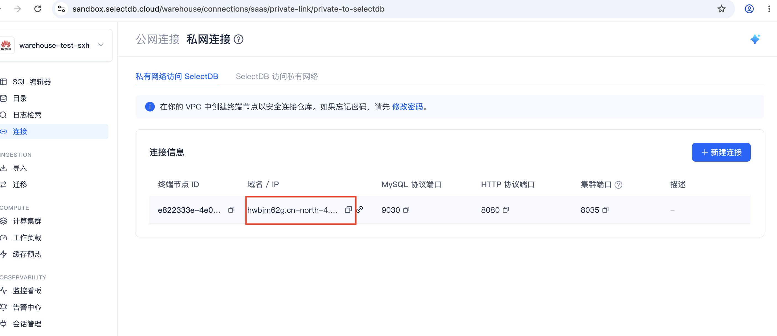Click the 域名 / IP column header

pos(263,185)
